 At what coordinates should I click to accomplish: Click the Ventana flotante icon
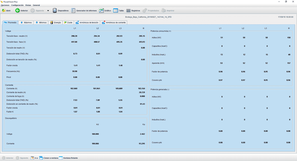[x=61, y=158]
